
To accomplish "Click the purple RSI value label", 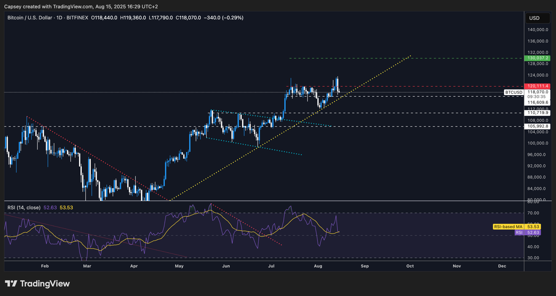I will [x=519, y=232].
